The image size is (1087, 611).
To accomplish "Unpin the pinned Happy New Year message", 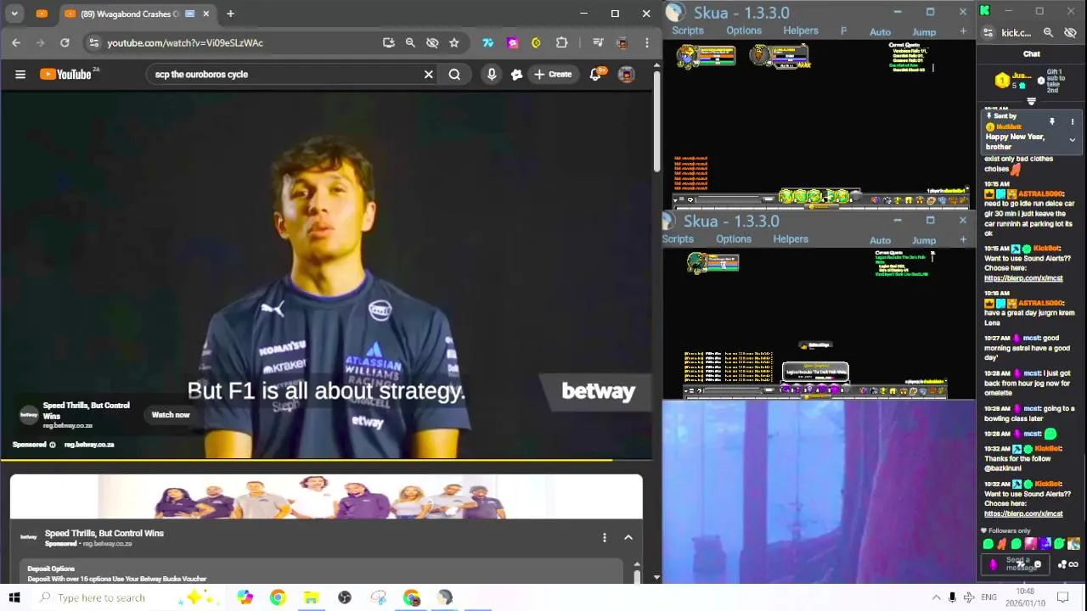I will click(1052, 121).
